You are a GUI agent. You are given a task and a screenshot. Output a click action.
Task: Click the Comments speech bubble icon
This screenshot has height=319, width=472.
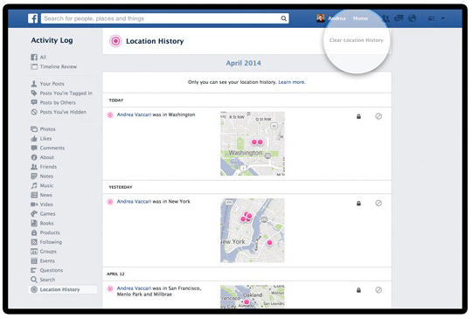[34, 148]
